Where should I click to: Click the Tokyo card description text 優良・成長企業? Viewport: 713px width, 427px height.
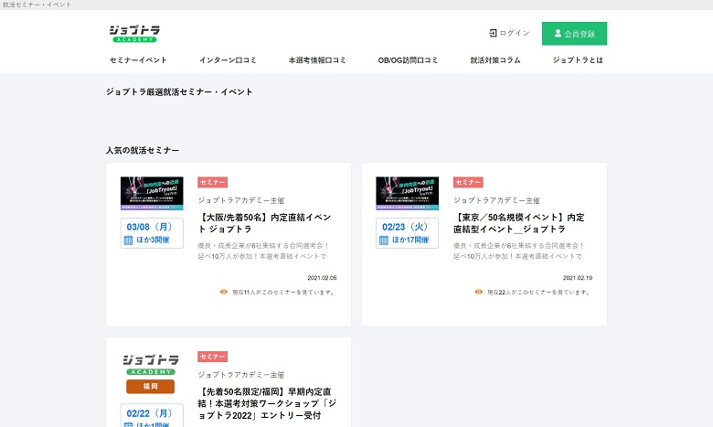519,251
